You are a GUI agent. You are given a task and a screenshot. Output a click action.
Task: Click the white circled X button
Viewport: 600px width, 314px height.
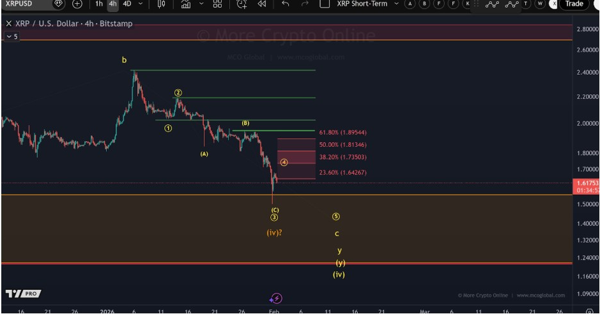tap(553, 4)
